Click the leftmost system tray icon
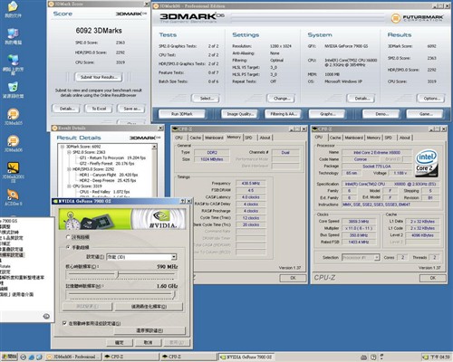 pyautogui.click(x=364, y=357)
